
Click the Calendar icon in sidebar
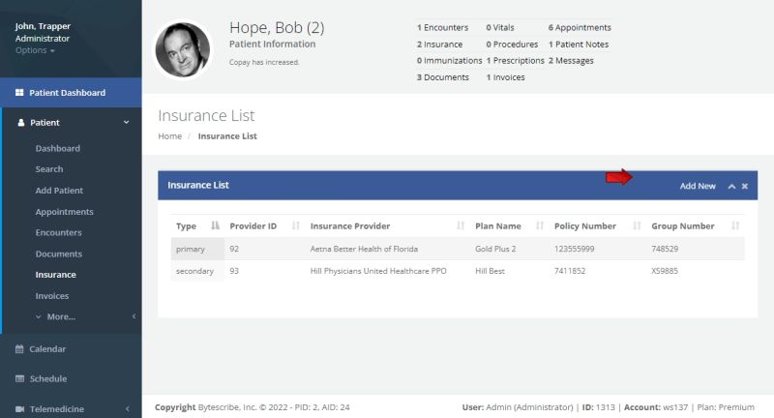coord(19,348)
